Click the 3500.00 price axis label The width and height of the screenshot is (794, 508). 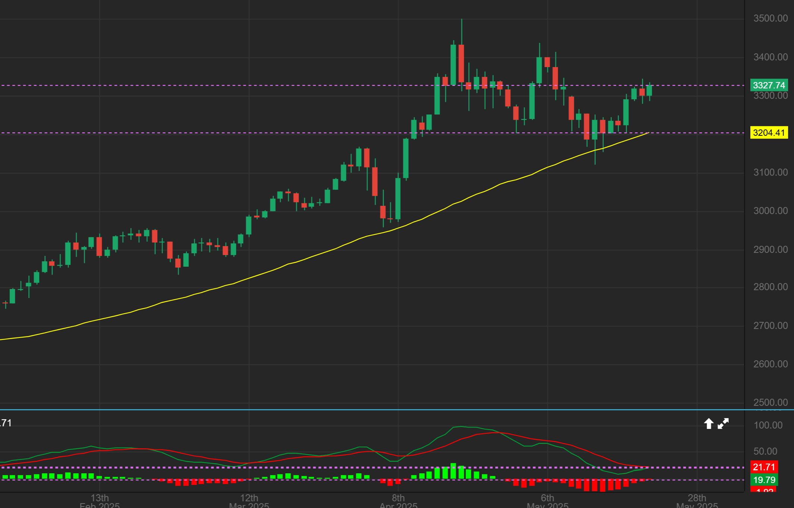[x=770, y=18]
